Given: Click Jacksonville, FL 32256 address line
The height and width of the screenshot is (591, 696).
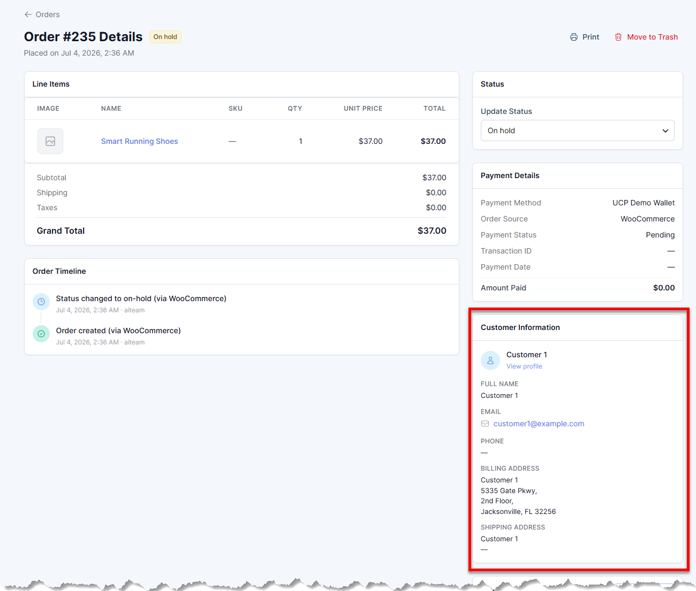Looking at the screenshot, I should pyautogui.click(x=518, y=511).
